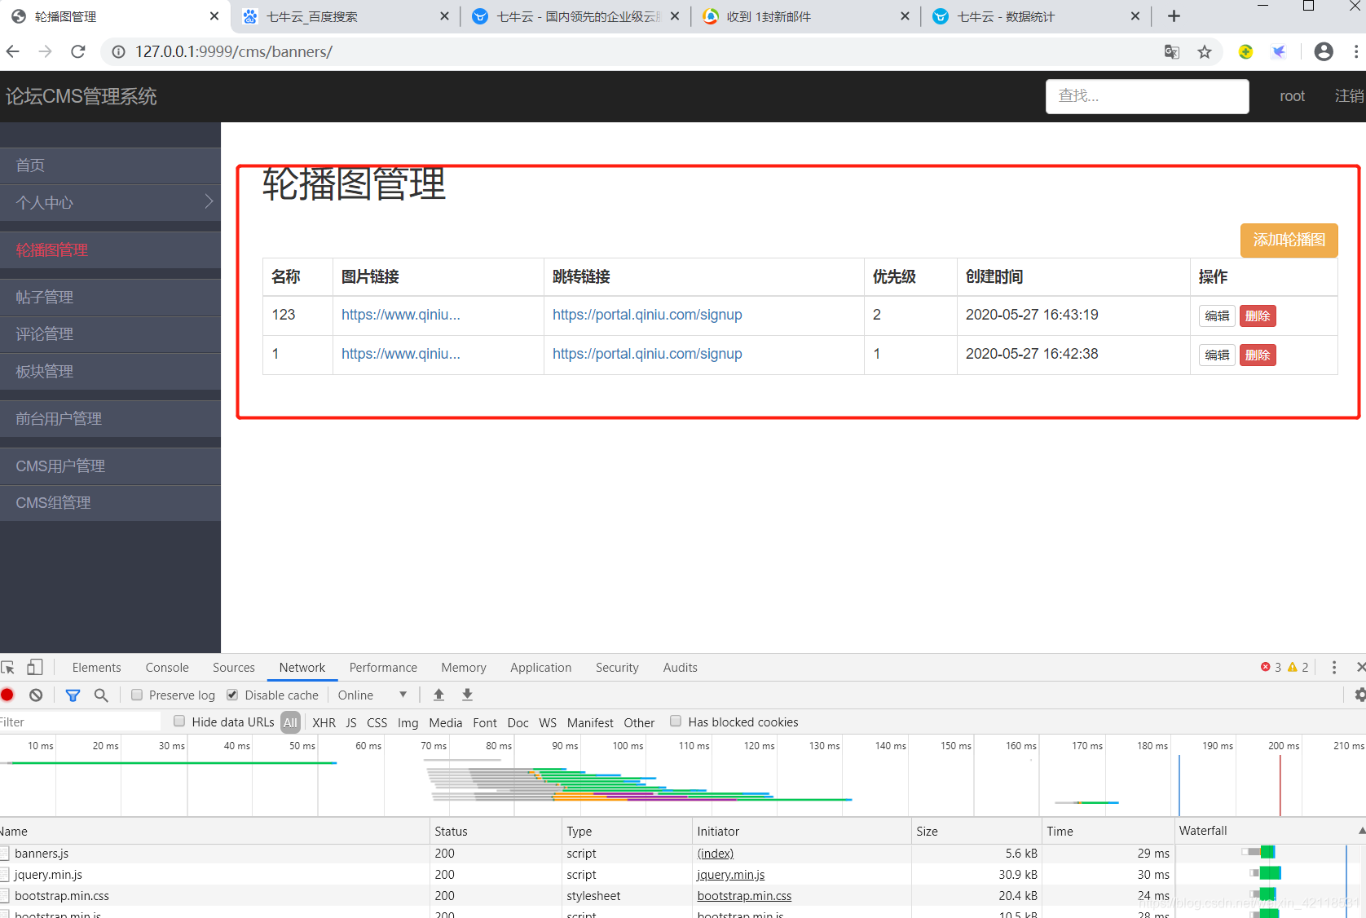The height and width of the screenshot is (918, 1366).
Task: Open the translate page icon
Action: click(1172, 51)
